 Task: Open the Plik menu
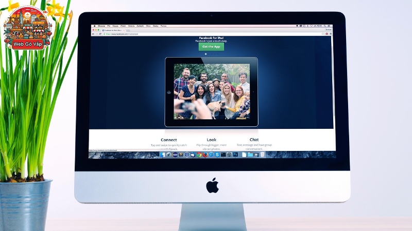point(109,26)
